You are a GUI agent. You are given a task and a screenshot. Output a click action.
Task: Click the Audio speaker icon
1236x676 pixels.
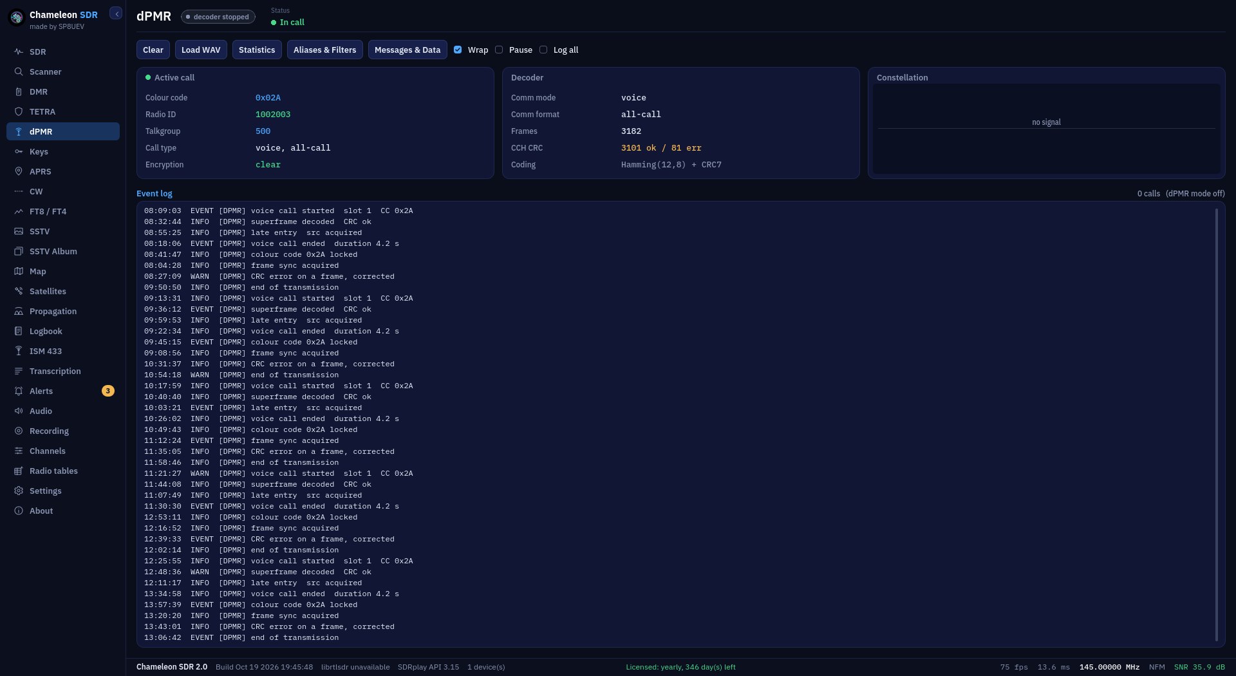[x=19, y=411]
